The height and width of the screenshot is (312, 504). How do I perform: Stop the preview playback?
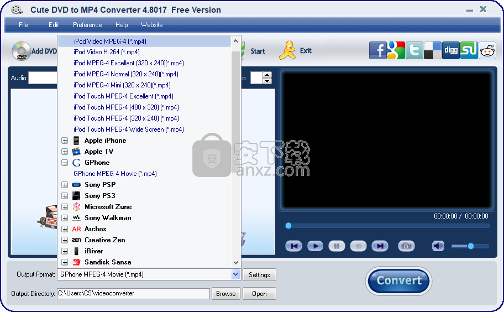pyautogui.click(x=359, y=246)
